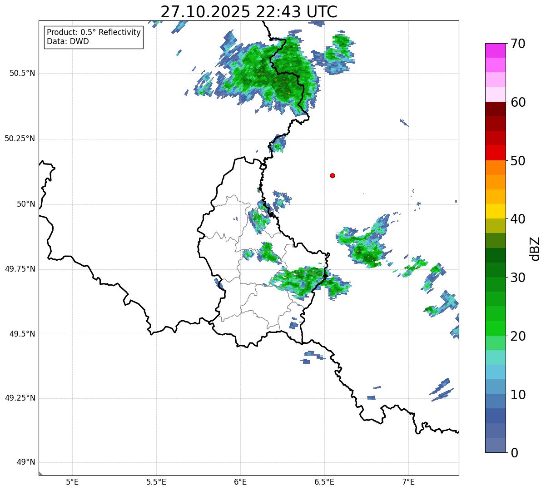Click the 5.5°E longitude label
Image resolution: width=546 pixels, height=491 pixels.
coord(156,481)
